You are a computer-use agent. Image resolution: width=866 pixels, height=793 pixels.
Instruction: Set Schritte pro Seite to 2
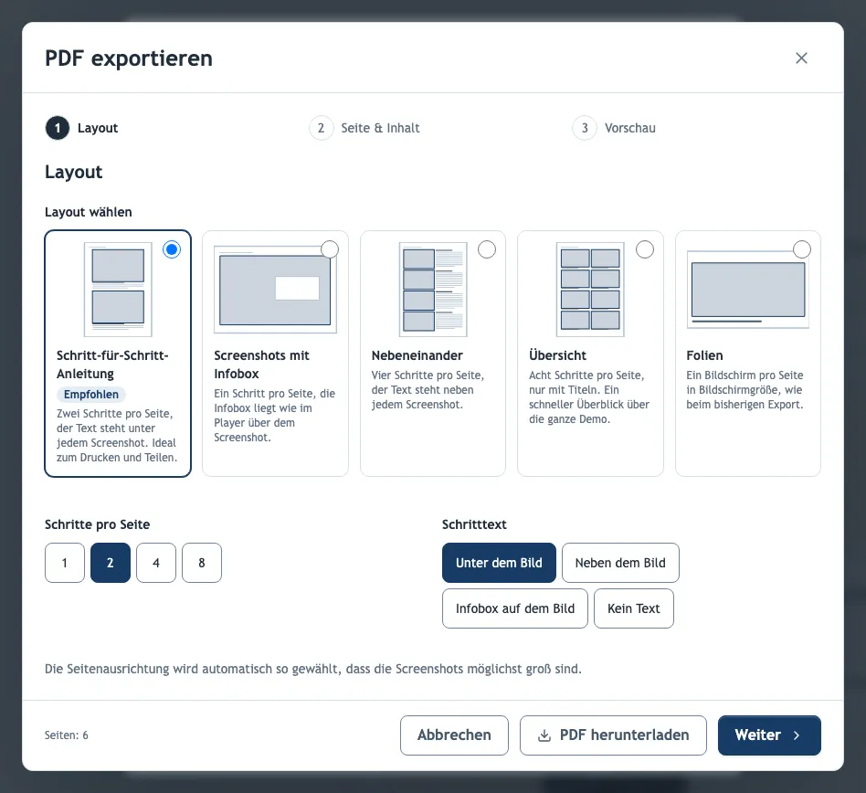click(x=111, y=563)
